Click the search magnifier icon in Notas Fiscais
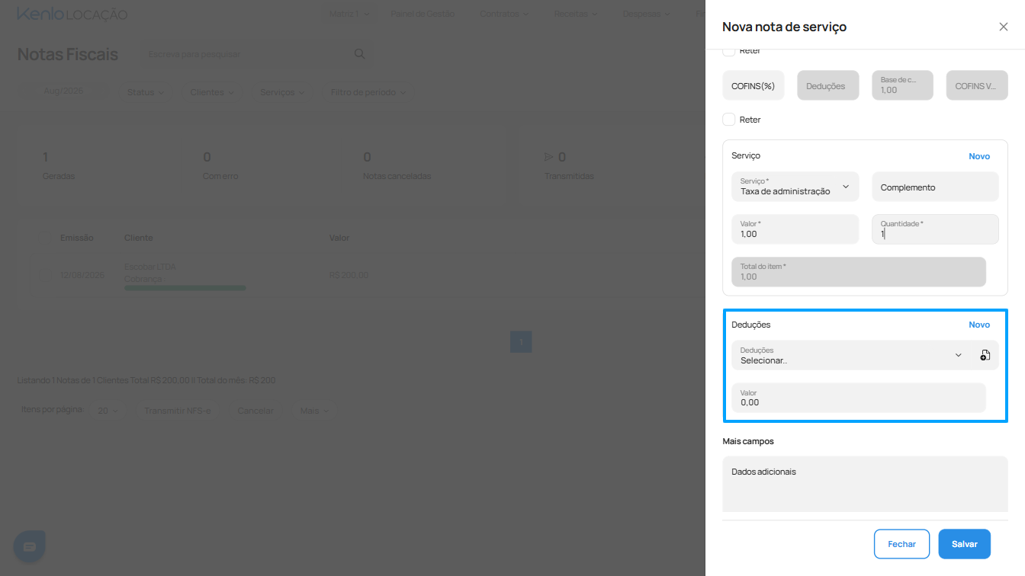The image size is (1025, 576). (360, 54)
